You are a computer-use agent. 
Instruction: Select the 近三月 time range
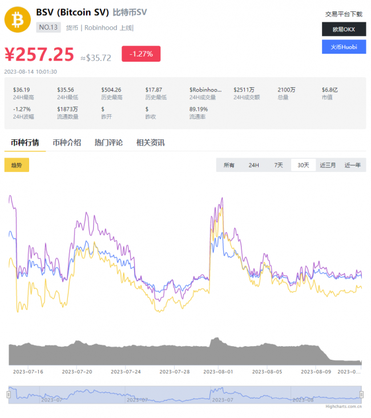coord(328,165)
